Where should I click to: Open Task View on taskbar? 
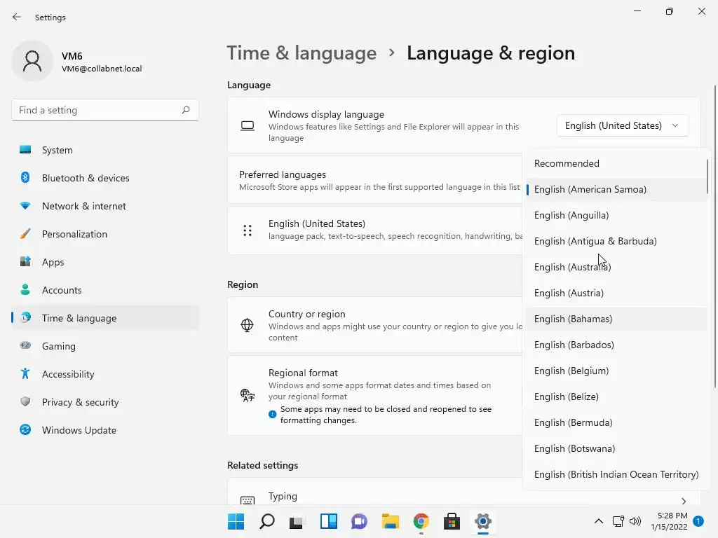point(297,521)
